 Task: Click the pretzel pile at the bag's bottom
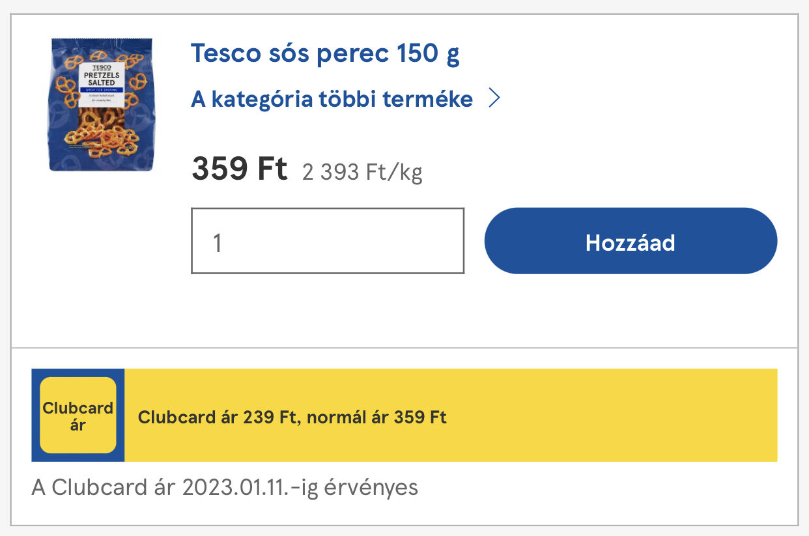point(103,137)
